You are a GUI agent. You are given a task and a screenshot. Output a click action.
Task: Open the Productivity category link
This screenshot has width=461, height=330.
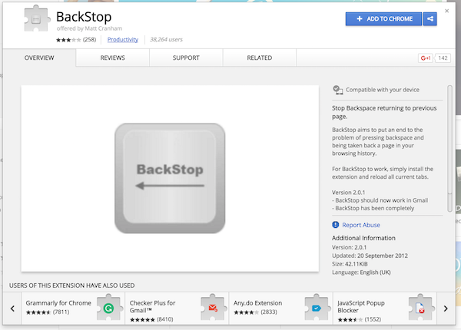click(x=122, y=39)
